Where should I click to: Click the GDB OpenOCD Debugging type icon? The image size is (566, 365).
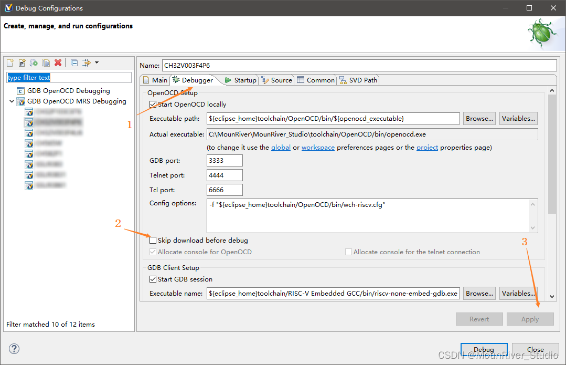[20, 91]
